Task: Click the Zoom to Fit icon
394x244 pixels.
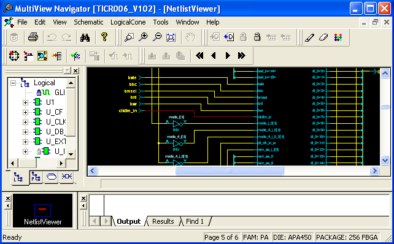Action: click(x=171, y=37)
